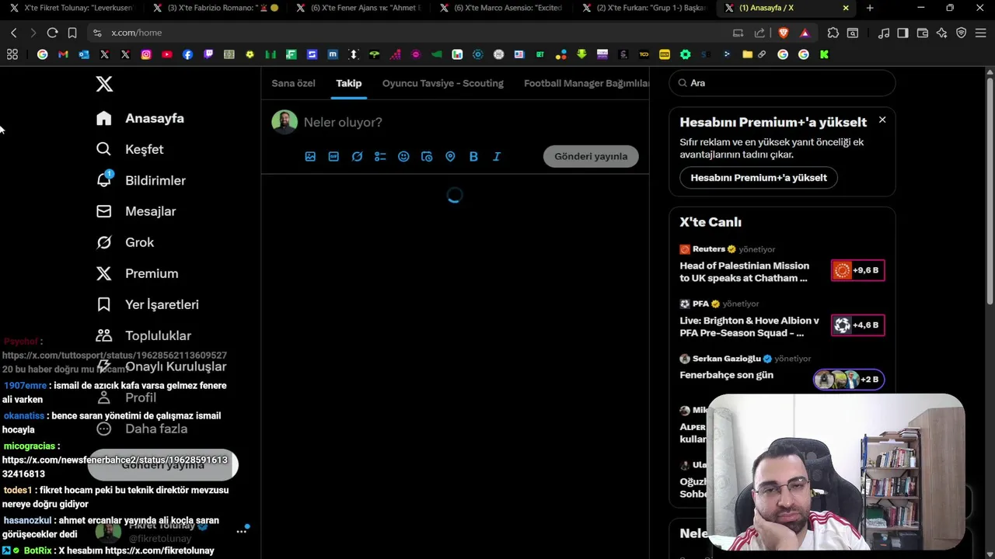Add a poll to post
Image resolution: width=995 pixels, height=559 pixels.
[380, 156]
